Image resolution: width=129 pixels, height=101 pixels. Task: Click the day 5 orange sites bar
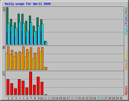tap(23, 58)
